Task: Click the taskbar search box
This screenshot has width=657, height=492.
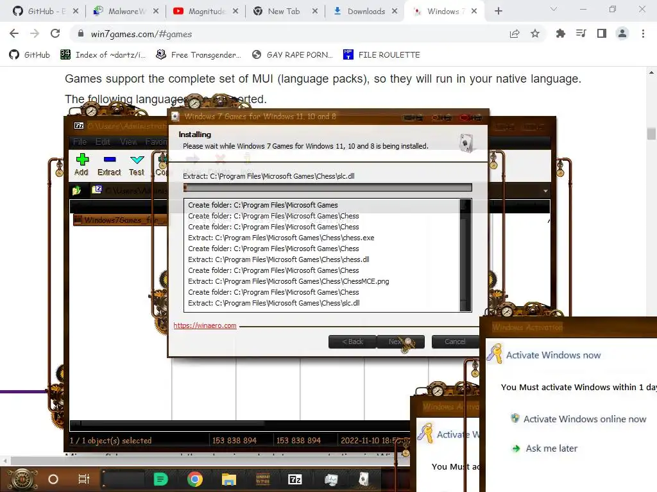Action: tap(124, 479)
